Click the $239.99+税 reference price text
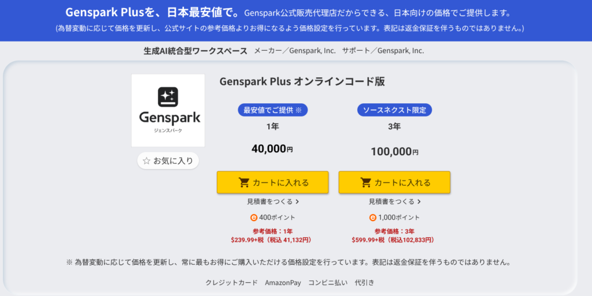Viewport: 592px width, 296px height. [x=249, y=239]
